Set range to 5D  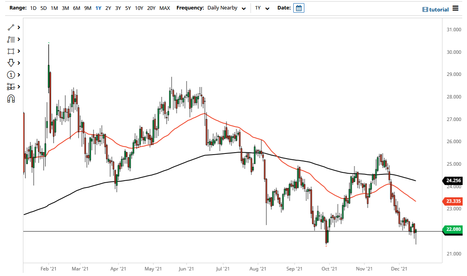coord(44,8)
